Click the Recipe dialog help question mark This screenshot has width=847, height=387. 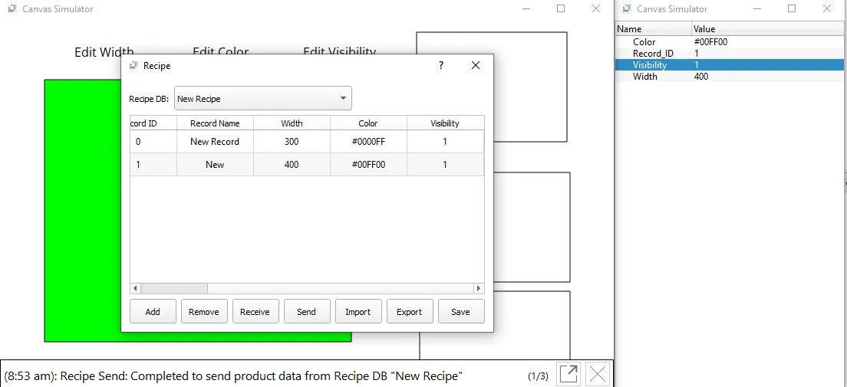tap(440, 66)
